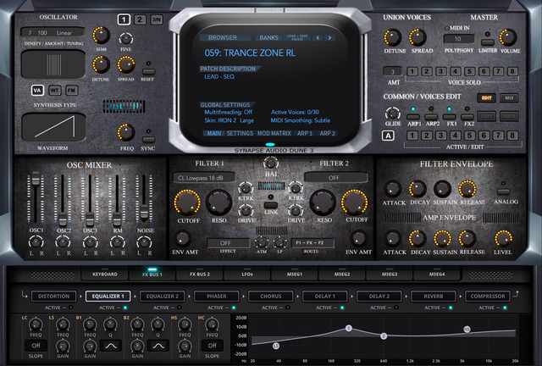542x366 pixels.
Task: Open the KEYBOARD panel tab
Action: tap(105, 274)
